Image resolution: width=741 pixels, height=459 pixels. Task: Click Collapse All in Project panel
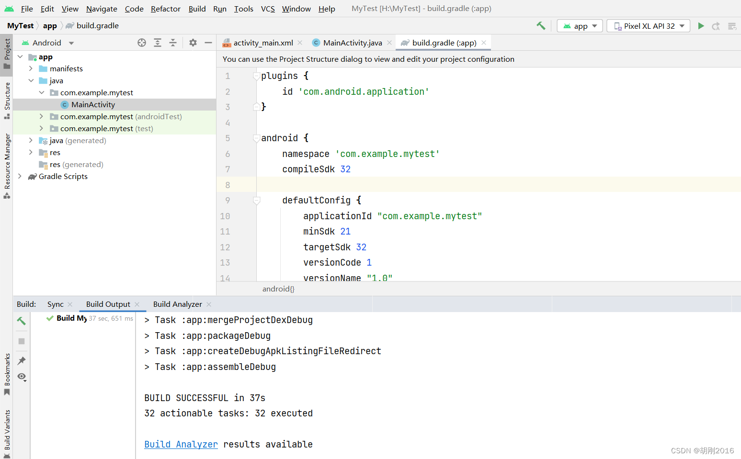pos(173,43)
